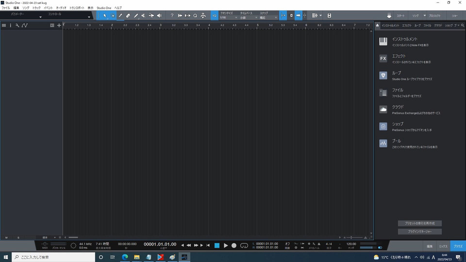Open Instruments piano keyboard icon

click(383, 41)
